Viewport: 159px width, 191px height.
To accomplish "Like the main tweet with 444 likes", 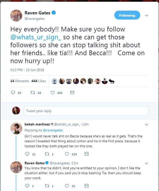I will (53, 93).
